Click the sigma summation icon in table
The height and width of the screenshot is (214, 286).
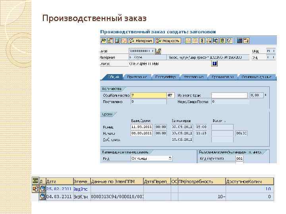coord(35,181)
